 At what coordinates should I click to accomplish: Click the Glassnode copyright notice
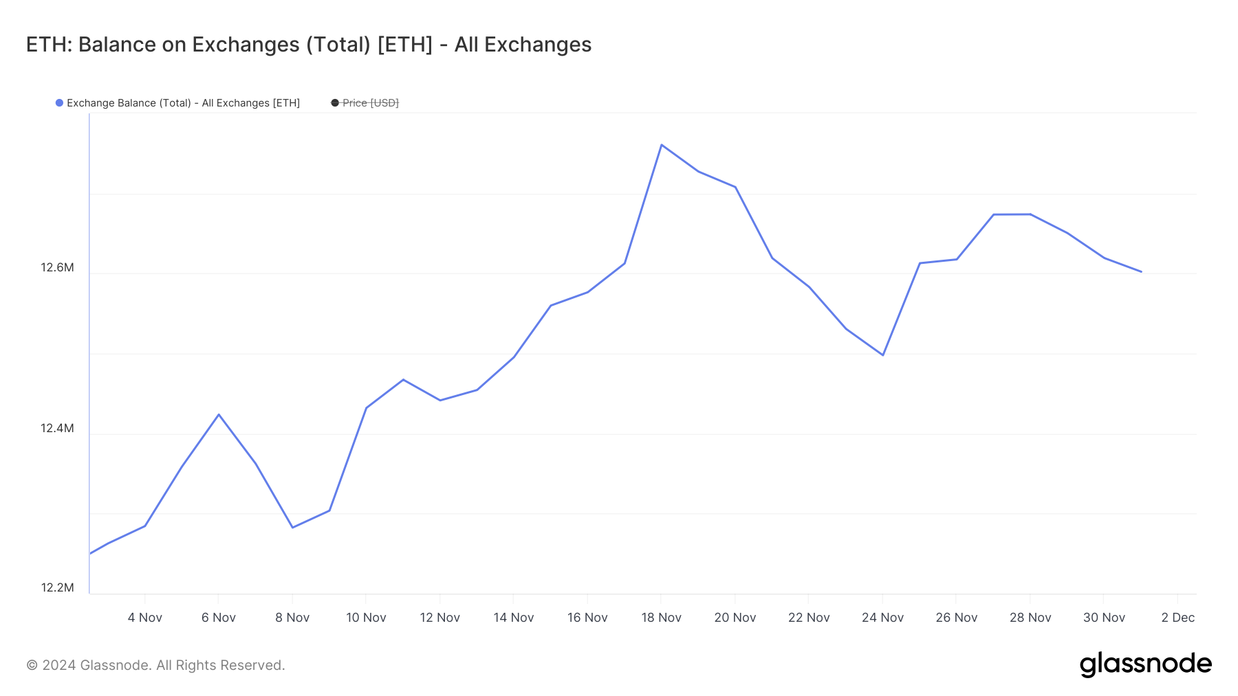155,665
